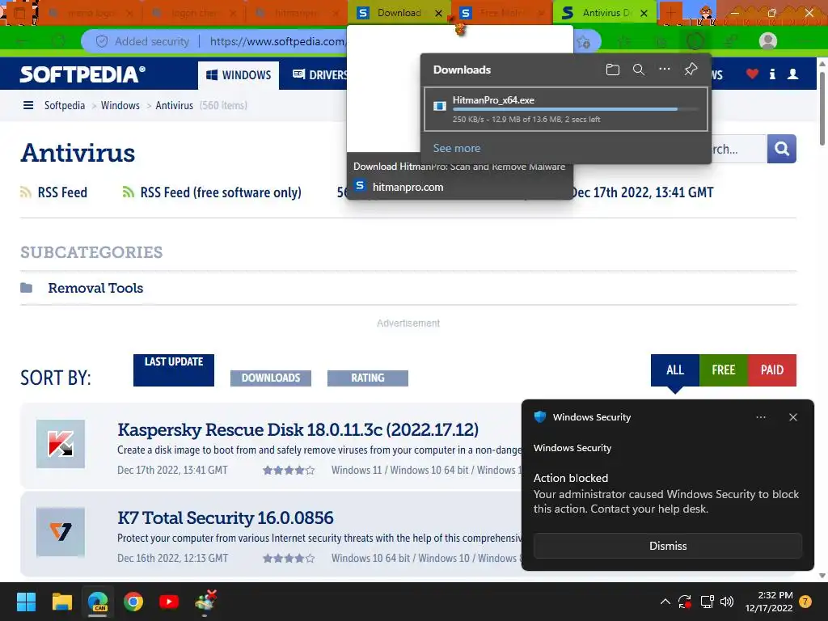Open the Softpedia logo home link

coord(82,74)
